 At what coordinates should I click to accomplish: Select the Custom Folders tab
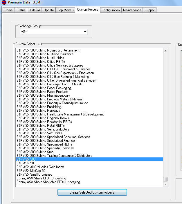pos(88,10)
